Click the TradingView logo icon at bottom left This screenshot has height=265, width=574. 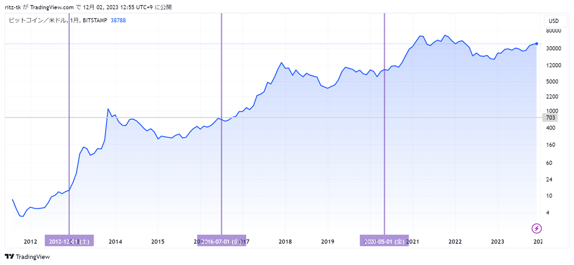[x=10, y=257]
